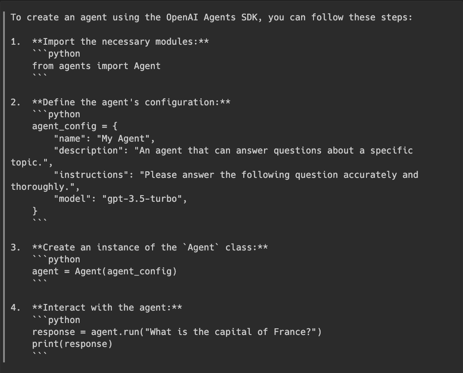Click the closing brace of agent_config
Image resolution: width=463 pixels, height=373 pixels.
click(35, 211)
